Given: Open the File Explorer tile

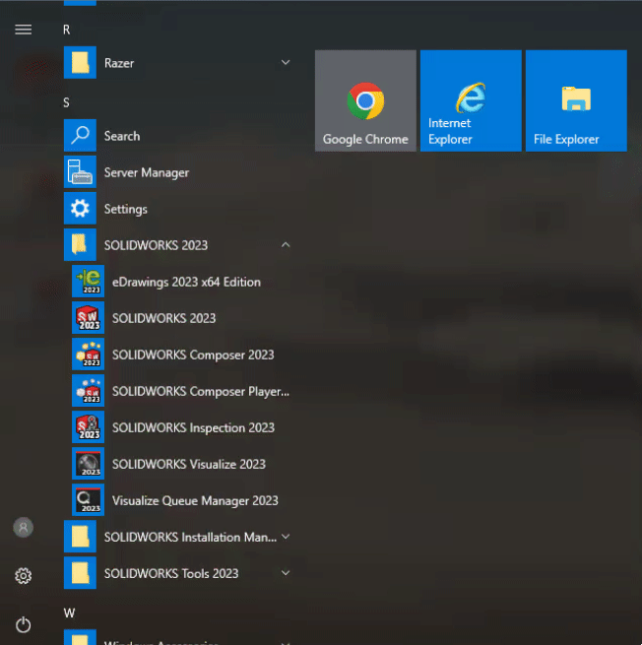Looking at the screenshot, I should pyautogui.click(x=576, y=100).
